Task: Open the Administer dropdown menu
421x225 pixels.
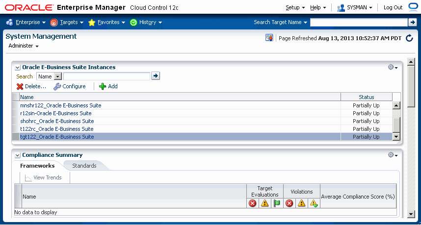Action: pyautogui.click(x=24, y=46)
